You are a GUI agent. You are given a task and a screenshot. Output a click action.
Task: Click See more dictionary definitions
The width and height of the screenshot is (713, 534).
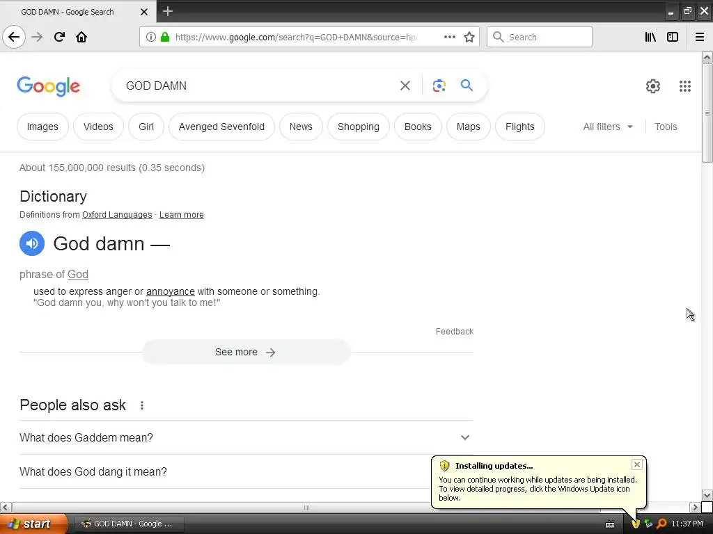tap(246, 352)
